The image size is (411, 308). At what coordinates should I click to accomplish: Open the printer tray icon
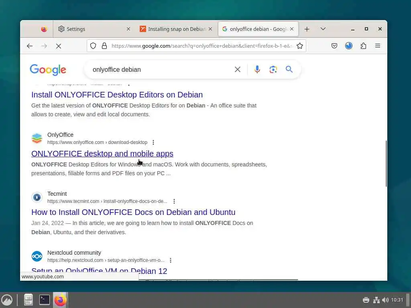pos(366,300)
